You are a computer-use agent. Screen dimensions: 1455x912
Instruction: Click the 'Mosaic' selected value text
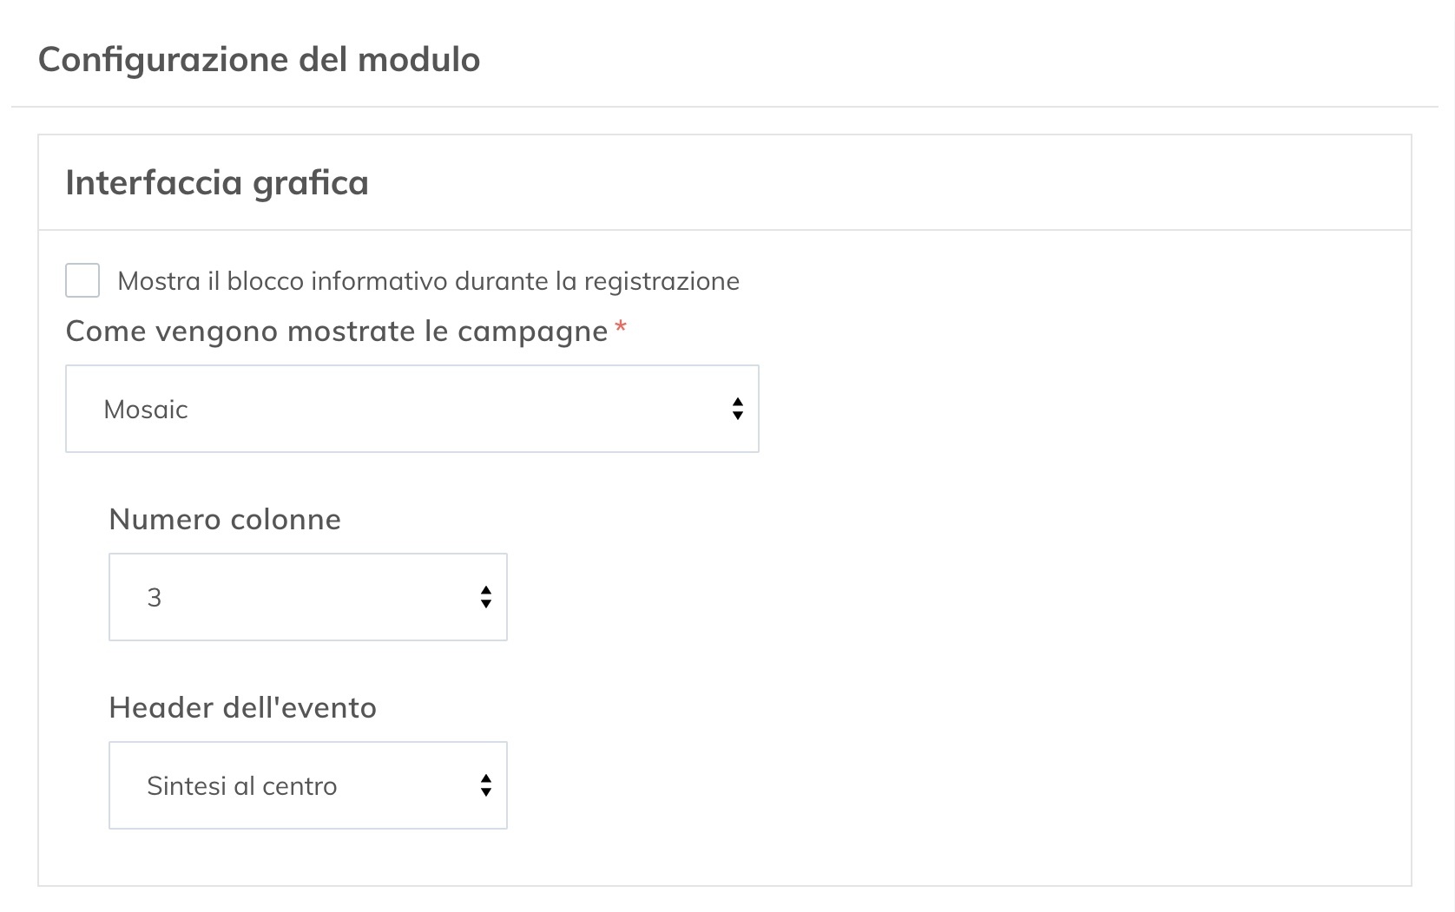coord(146,410)
